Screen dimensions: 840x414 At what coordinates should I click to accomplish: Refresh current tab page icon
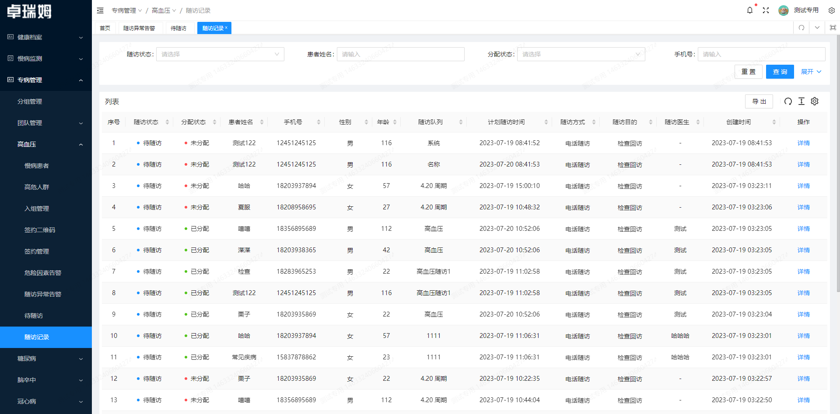click(801, 28)
